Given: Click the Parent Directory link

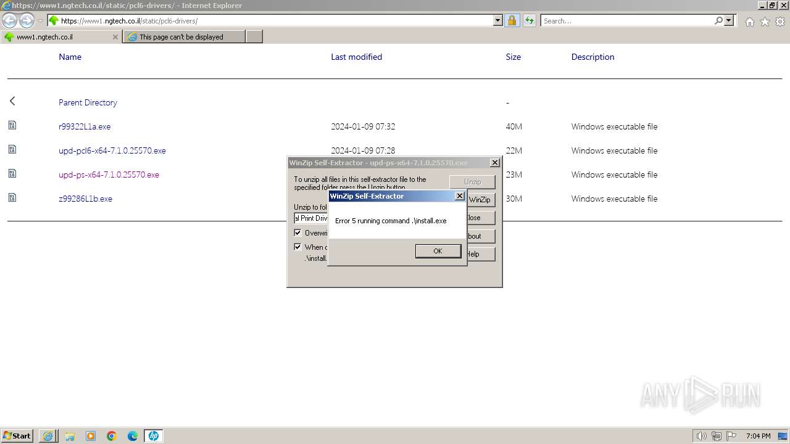Looking at the screenshot, I should tap(88, 102).
